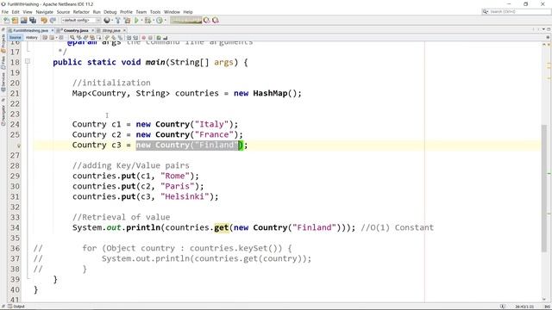Toggle Highlight Search icon in editor toolbar
Image resolution: width=552 pixels, height=310 pixels.
click(x=92, y=37)
